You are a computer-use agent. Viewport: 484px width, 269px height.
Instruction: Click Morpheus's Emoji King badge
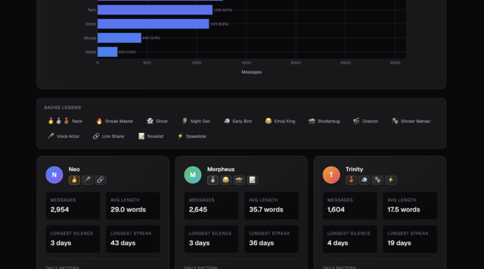pos(226,180)
